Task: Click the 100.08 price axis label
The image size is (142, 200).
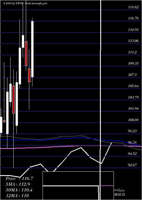Action: click(x=133, y=120)
